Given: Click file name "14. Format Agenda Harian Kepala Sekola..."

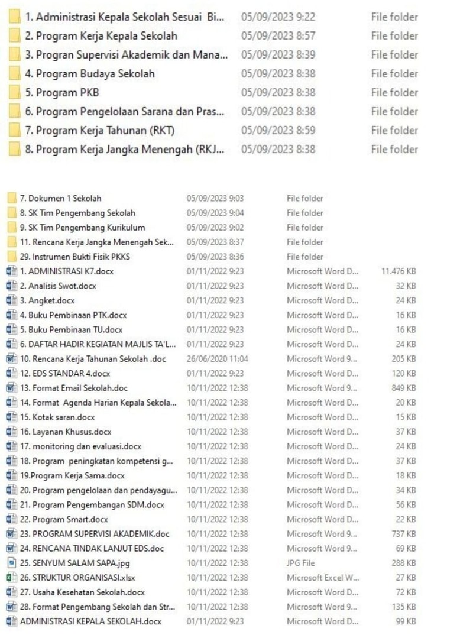Looking at the screenshot, I should pyautogui.click(x=98, y=403).
